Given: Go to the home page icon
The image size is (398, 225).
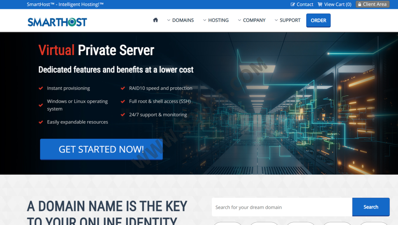Looking at the screenshot, I should click(x=155, y=20).
